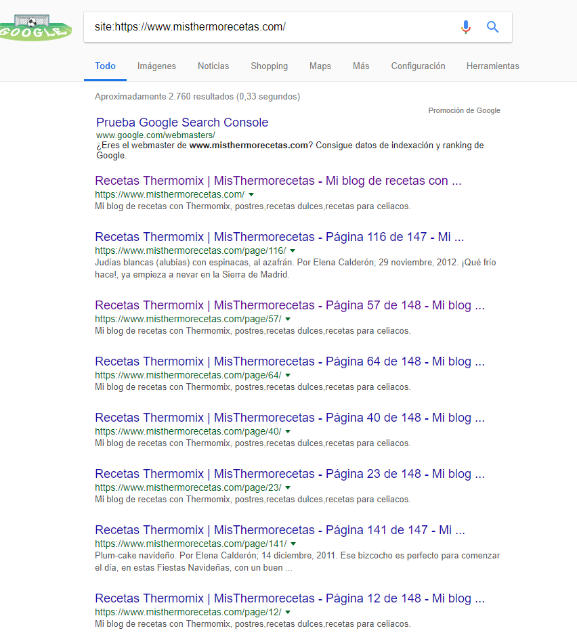Expand dropdown arrow beside page/141/ URL

tap(293, 544)
